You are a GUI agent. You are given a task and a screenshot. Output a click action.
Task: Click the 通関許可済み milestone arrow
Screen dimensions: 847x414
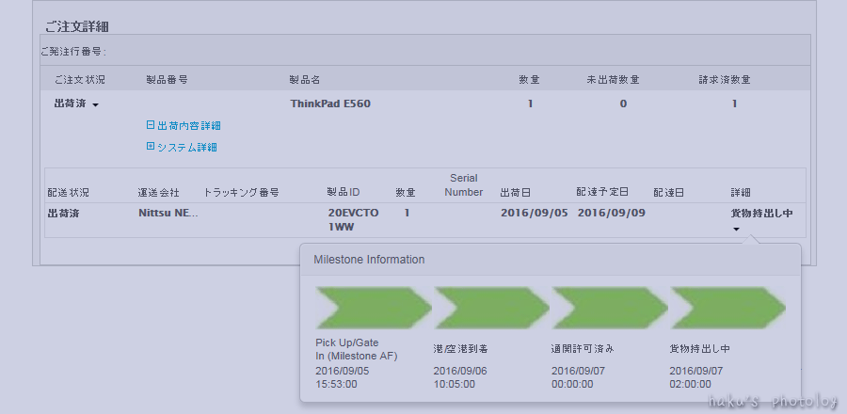point(610,307)
